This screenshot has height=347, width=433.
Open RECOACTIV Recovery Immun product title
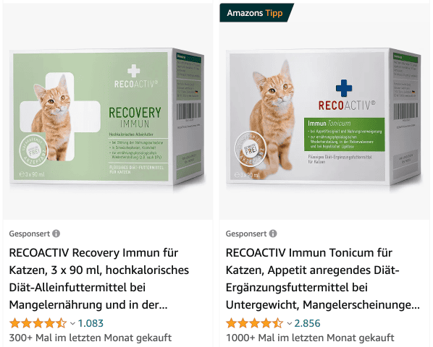pos(99,278)
